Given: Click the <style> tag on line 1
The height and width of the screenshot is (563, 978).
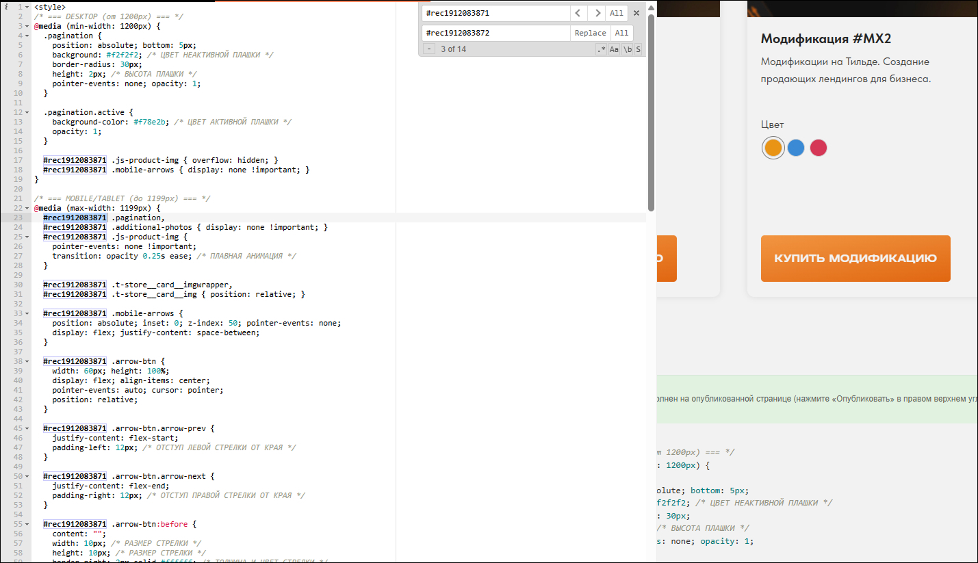Looking at the screenshot, I should click(x=50, y=7).
